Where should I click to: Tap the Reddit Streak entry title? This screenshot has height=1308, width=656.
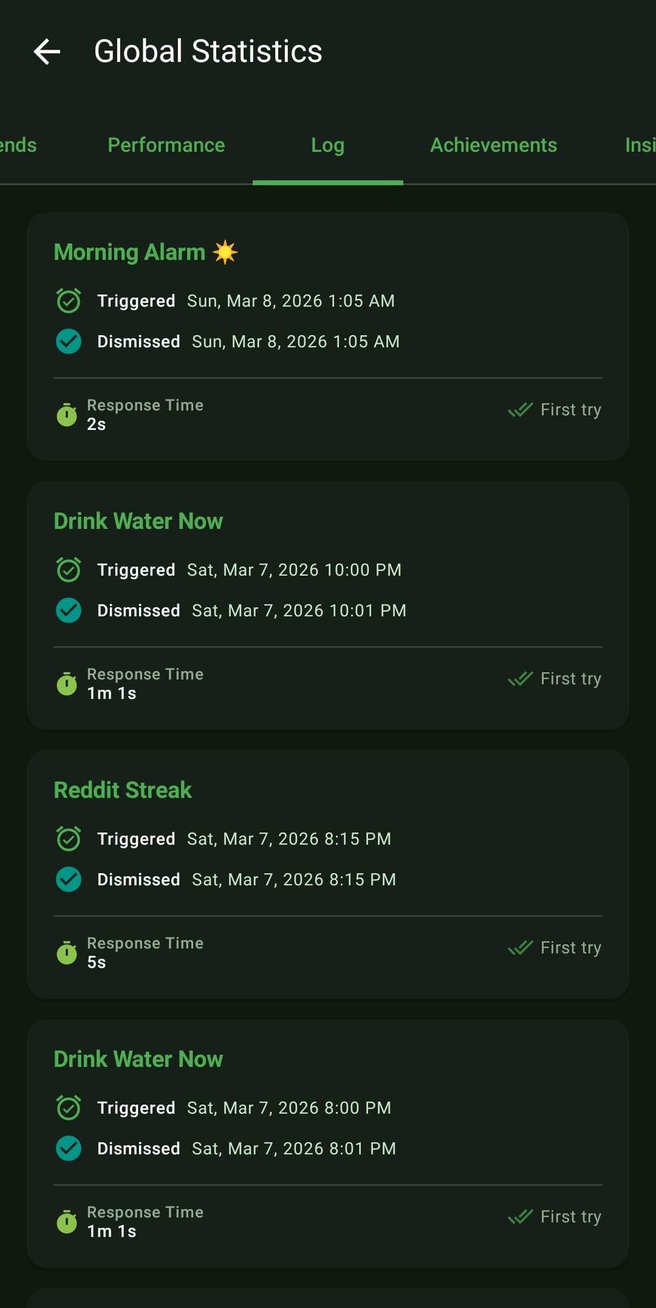pos(123,790)
